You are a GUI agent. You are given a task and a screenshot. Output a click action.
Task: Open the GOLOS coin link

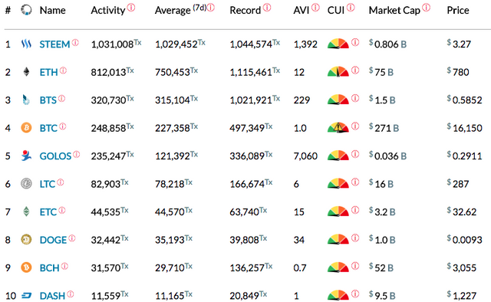pos(55,156)
